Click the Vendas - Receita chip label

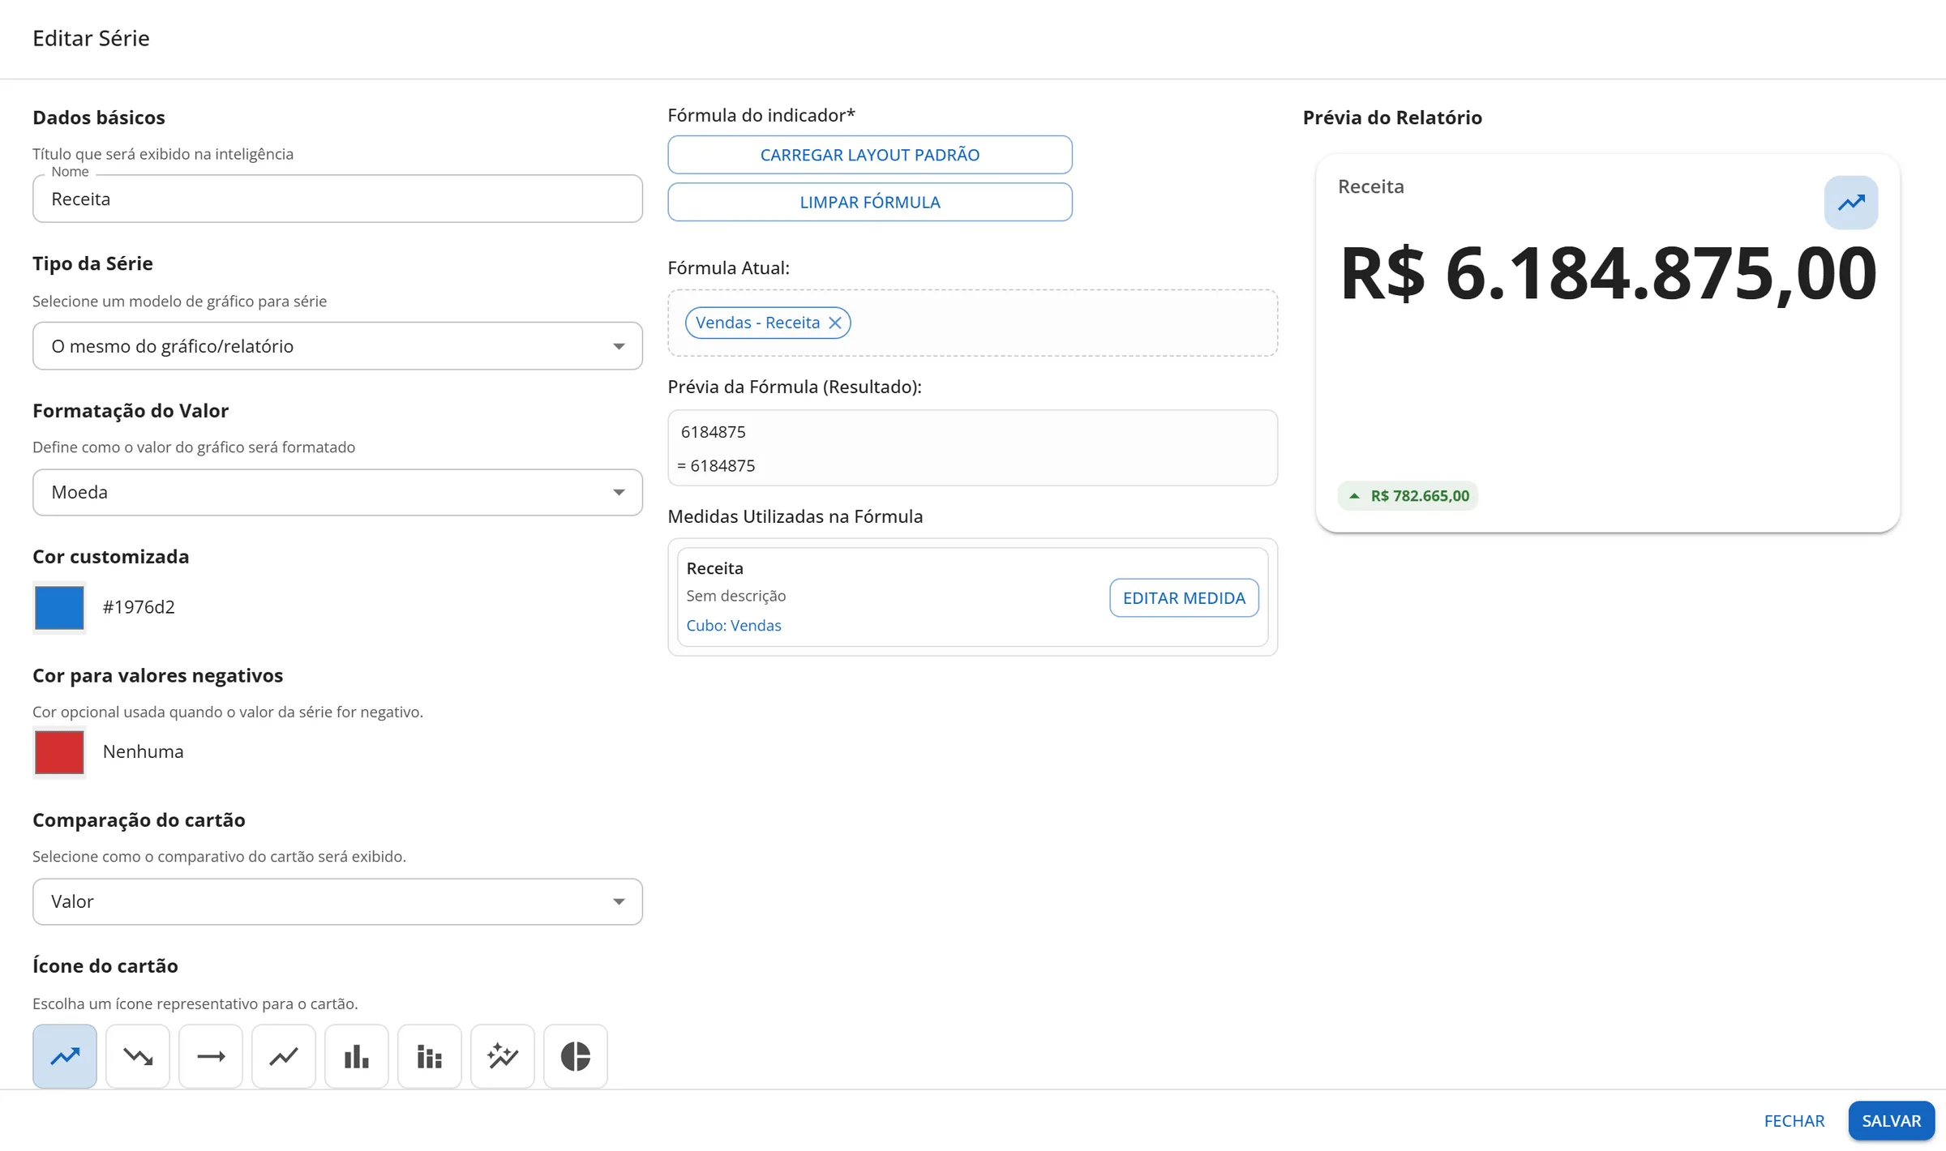coord(757,323)
